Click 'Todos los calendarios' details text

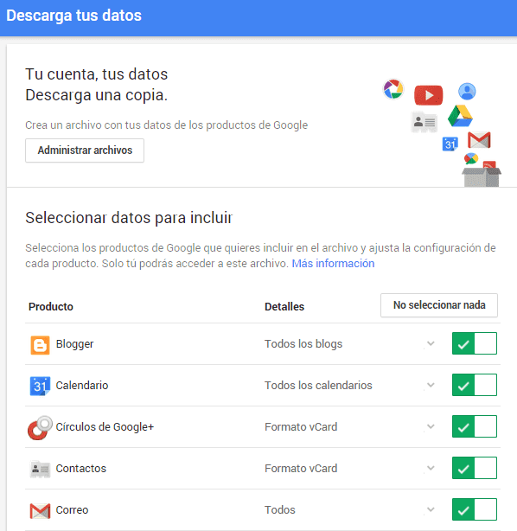click(x=318, y=386)
